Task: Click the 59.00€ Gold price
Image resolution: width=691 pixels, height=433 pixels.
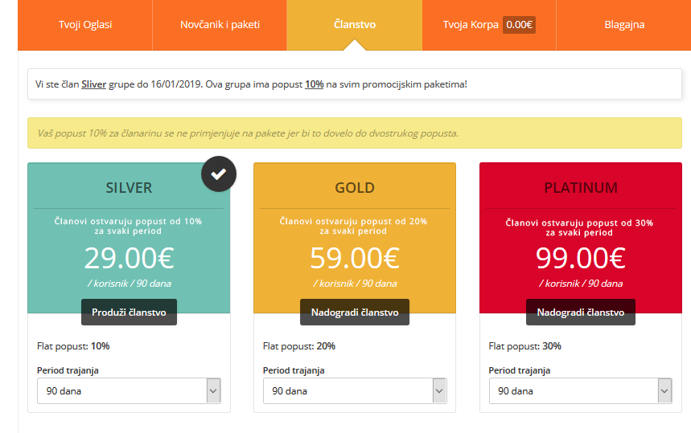Action: [x=355, y=258]
